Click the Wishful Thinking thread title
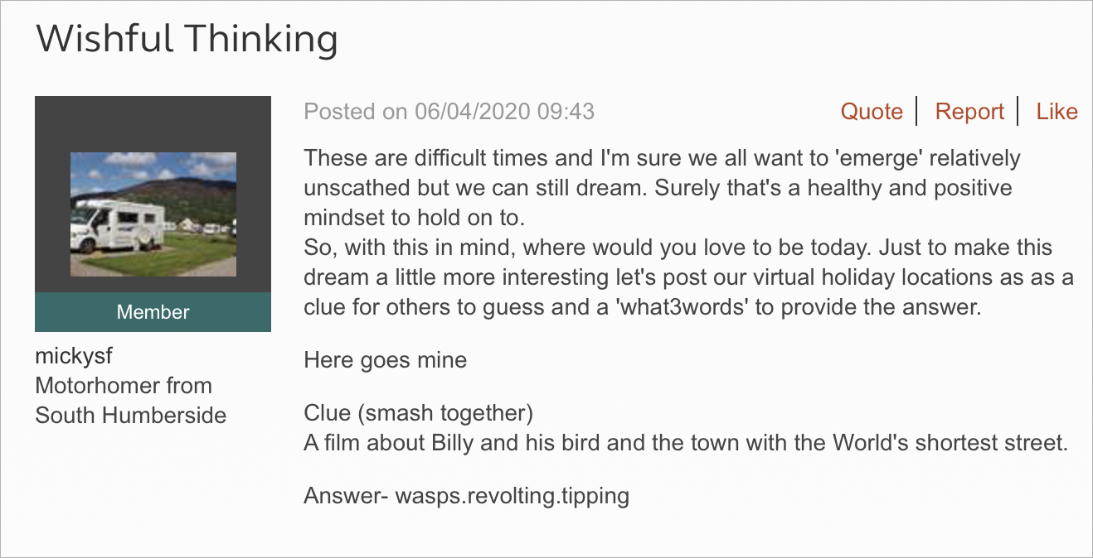 [187, 40]
